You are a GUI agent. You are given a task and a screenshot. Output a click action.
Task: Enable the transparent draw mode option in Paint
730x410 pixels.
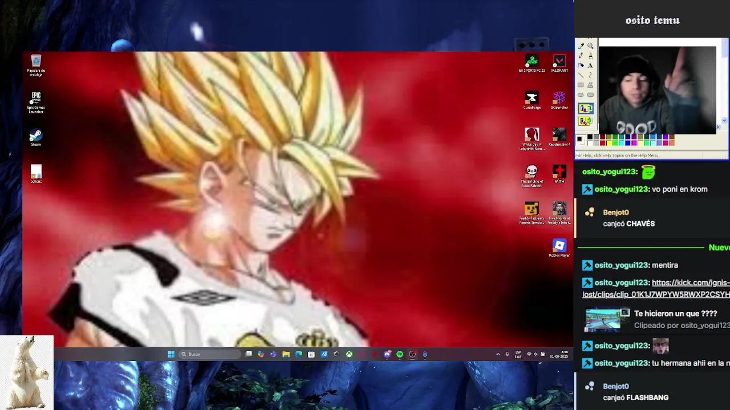pos(586,121)
